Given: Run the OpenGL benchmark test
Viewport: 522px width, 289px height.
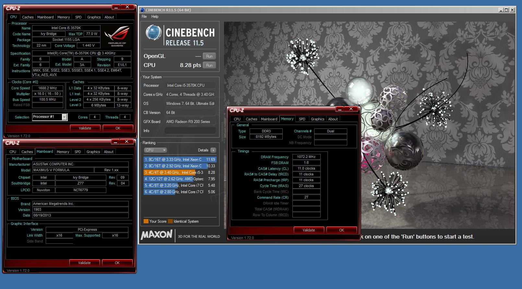Looking at the screenshot, I should pos(209,56).
